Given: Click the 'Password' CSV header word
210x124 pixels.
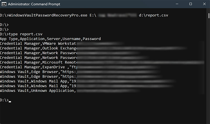Looking at the screenshot, I should pos(92,39).
